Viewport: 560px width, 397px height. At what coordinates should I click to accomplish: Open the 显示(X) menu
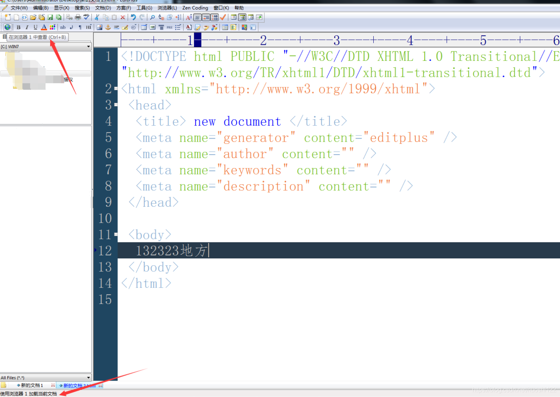tap(62, 8)
